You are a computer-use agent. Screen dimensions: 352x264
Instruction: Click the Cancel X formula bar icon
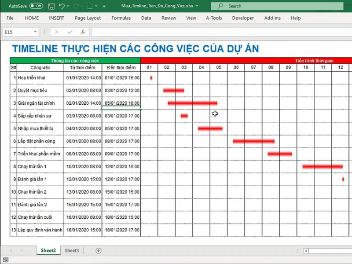click(57, 32)
